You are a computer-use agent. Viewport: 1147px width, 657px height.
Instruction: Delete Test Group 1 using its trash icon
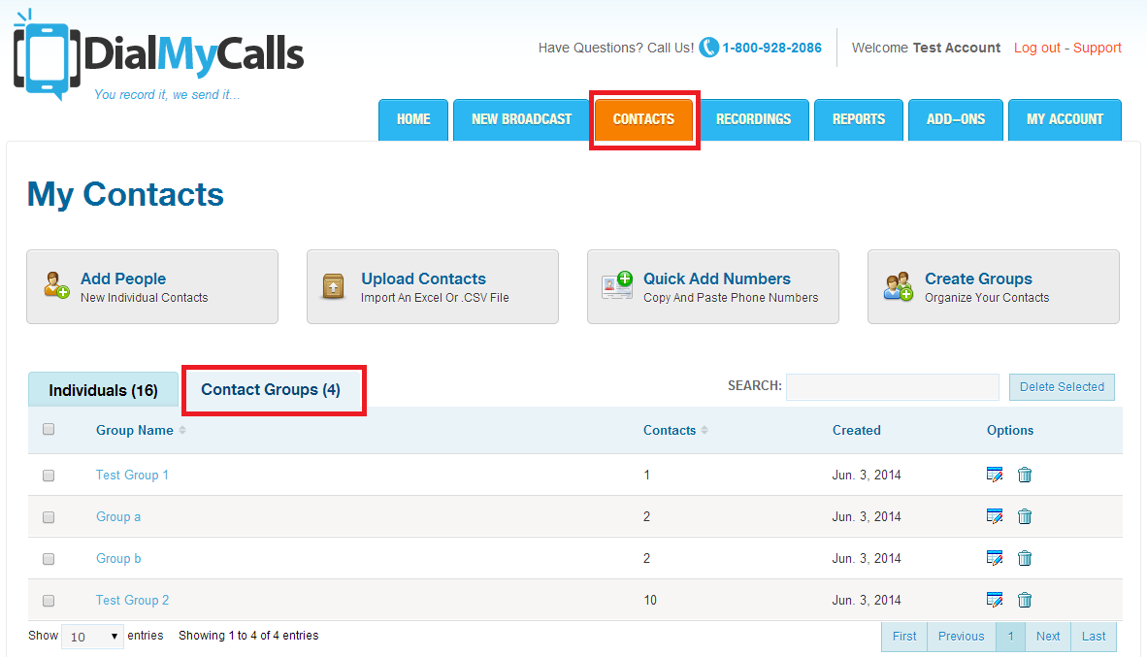1025,475
